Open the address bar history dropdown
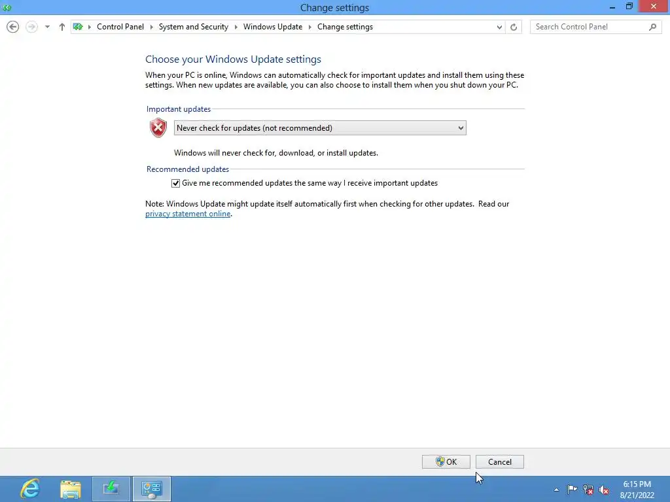 [499, 27]
